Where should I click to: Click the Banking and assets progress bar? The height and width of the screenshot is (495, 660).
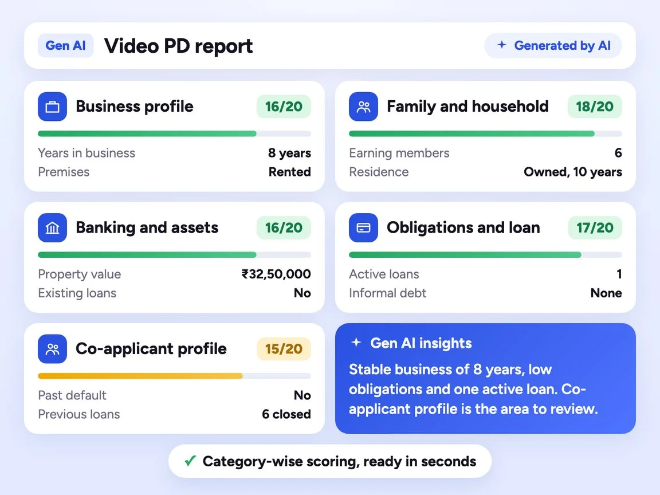coord(174,254)
